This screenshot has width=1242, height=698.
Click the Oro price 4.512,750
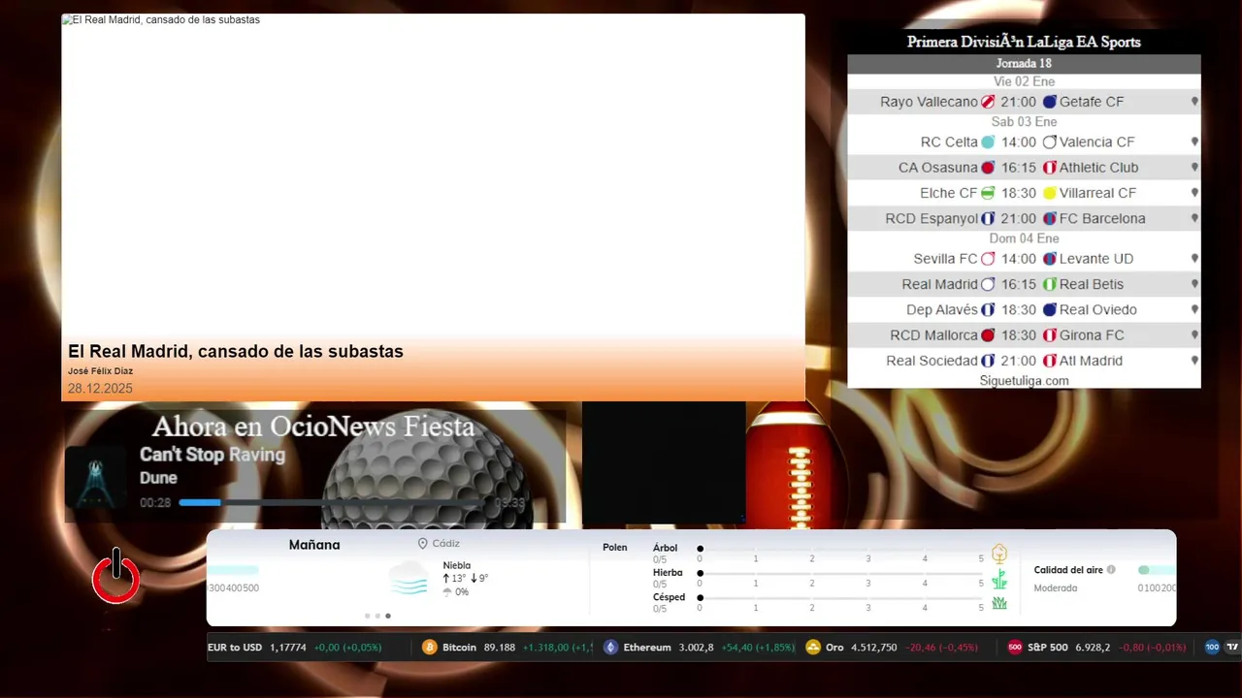(873, 647)
